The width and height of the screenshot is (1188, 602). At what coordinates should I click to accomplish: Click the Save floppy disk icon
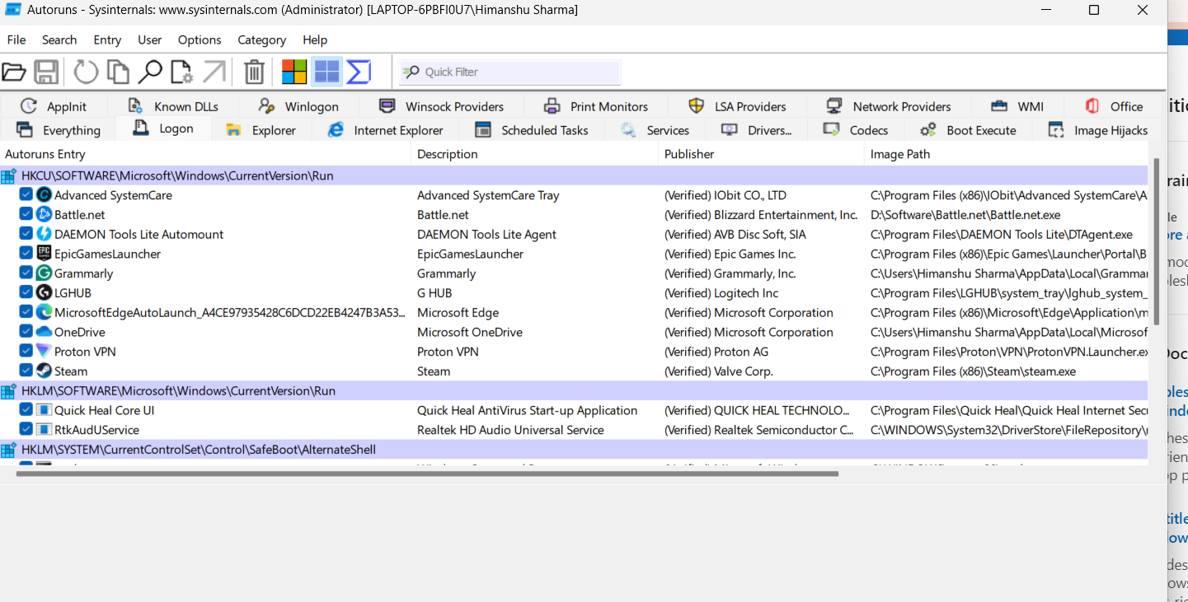pyautogui.click(x=46, y=72)
